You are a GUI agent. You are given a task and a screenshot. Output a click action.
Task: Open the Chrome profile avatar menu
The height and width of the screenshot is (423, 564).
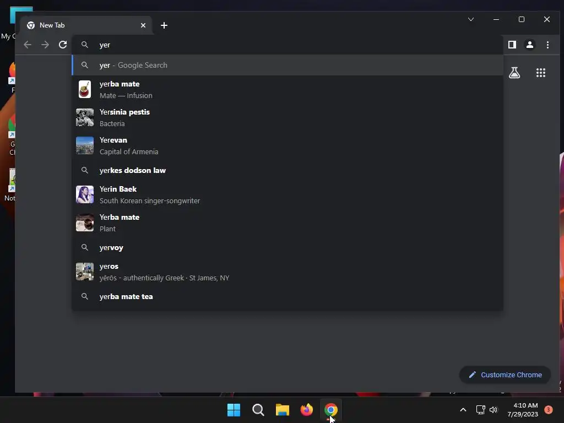click(x=530, y=45)
